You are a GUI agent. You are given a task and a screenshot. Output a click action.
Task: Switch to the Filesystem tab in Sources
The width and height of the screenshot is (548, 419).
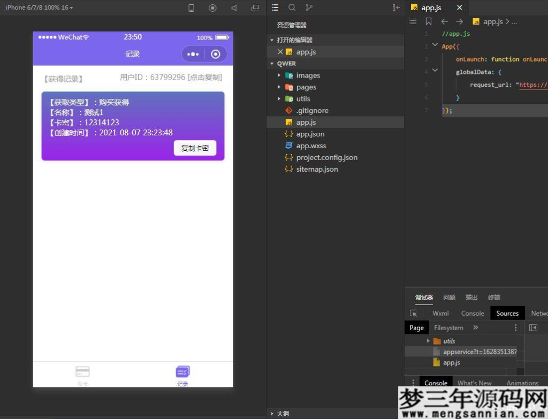pos(448,327)
